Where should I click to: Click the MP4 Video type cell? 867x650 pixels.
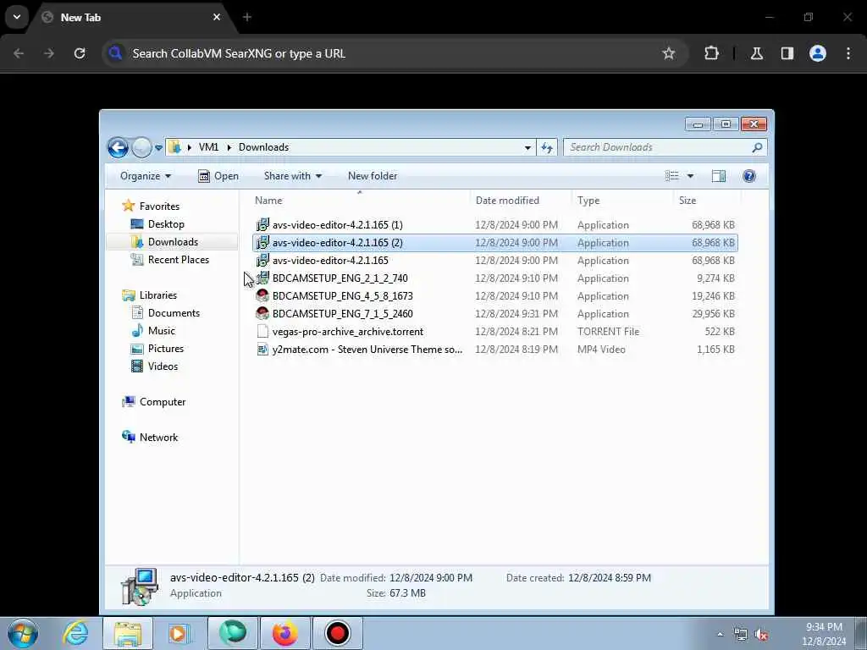[601, 350]
